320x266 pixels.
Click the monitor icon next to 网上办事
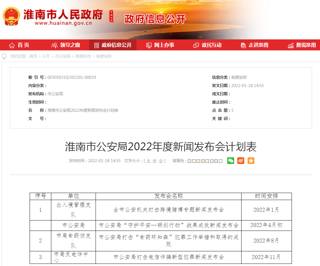pyautogui.click(x=149, y=45)
